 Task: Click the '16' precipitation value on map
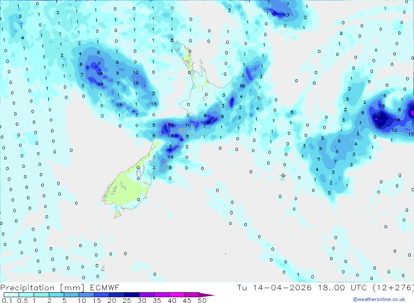(382, 106)
